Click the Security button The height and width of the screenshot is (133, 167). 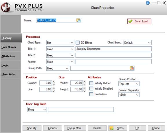(x=32, y=128)
